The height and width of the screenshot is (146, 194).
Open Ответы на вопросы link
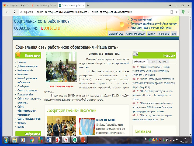coord(28,91)
